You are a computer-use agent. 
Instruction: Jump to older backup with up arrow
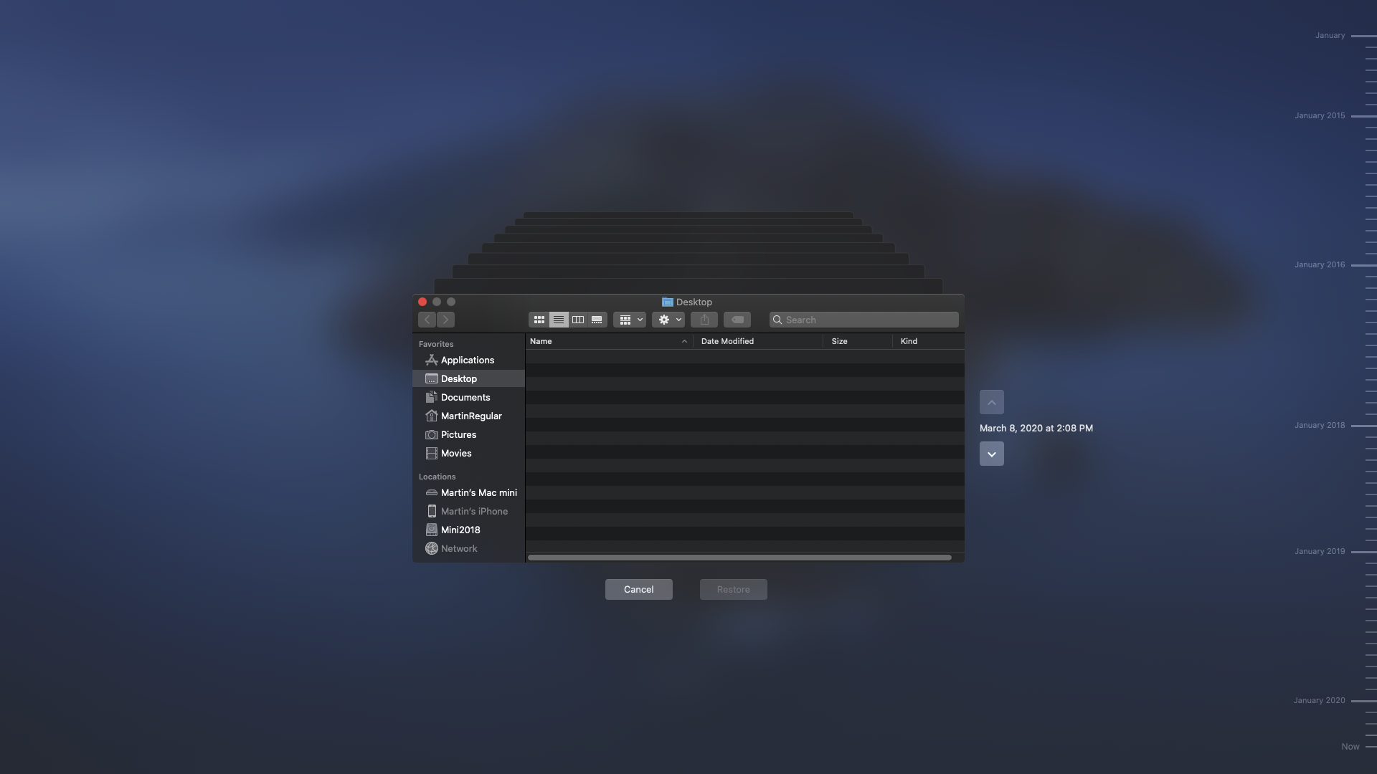pos(991,403)
